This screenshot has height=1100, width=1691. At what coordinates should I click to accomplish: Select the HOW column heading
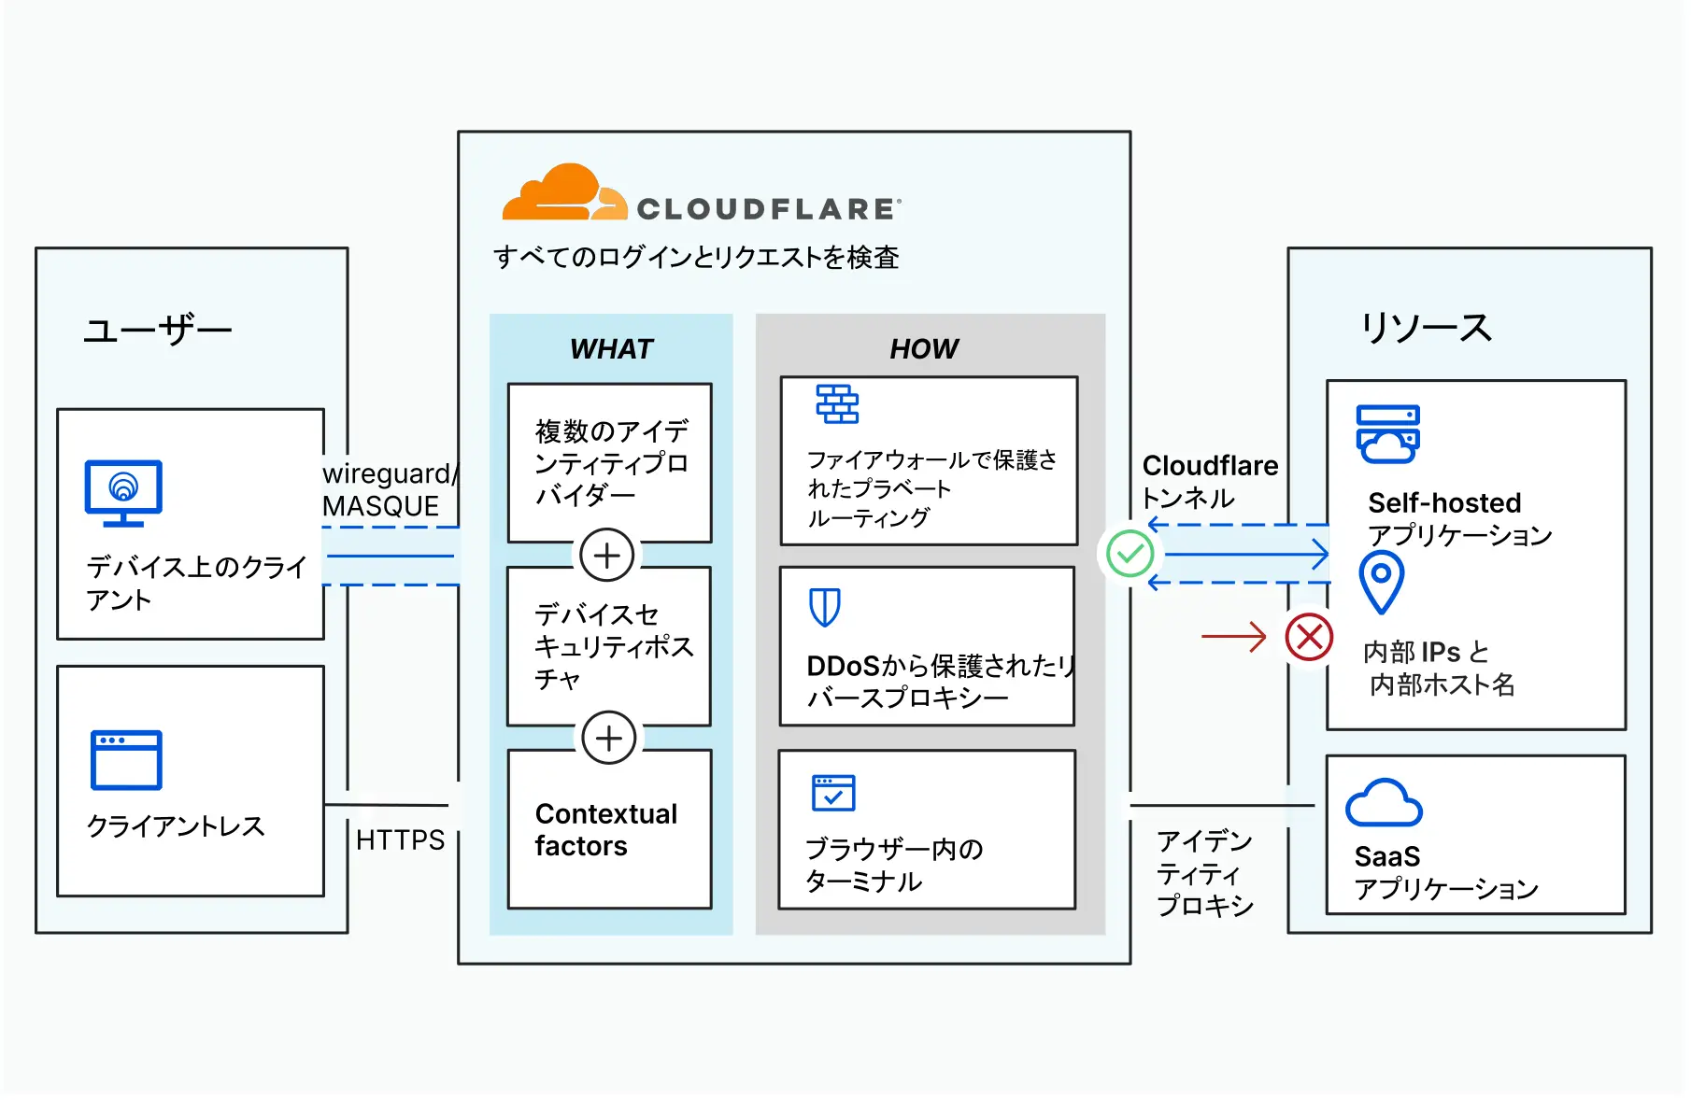(x=923, y=348)
